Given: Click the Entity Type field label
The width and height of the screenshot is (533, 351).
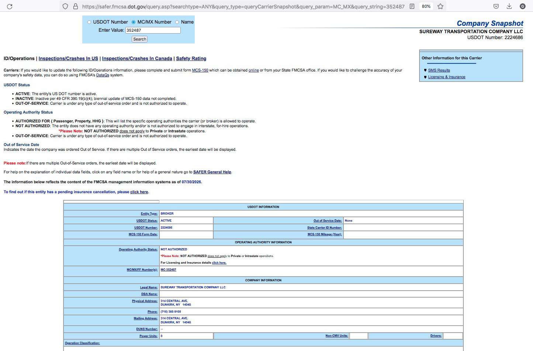Looking at the screenshot, I should 149,214.
